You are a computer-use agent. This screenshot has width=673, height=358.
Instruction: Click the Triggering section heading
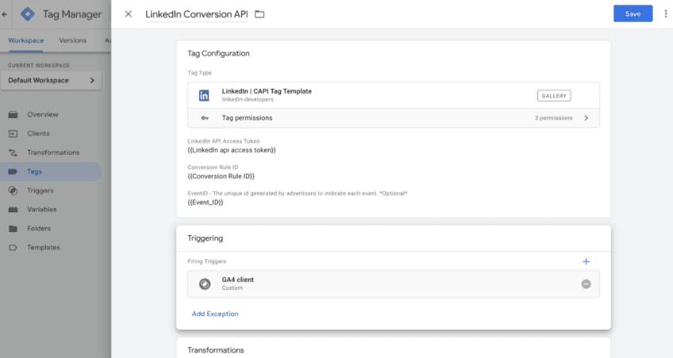click(x=206, y=238)
